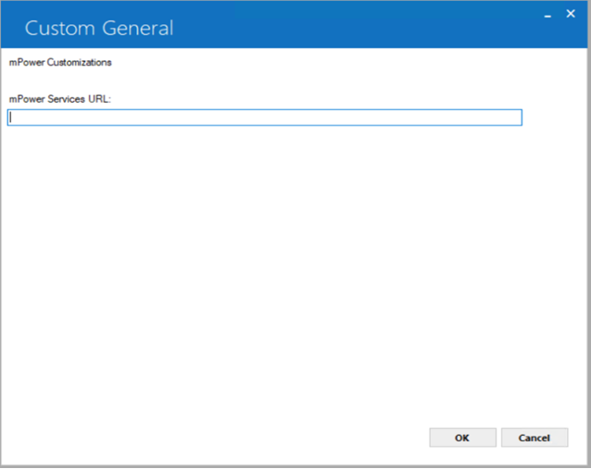
Task: Close the Custom General window
Action: coord(571,14)
